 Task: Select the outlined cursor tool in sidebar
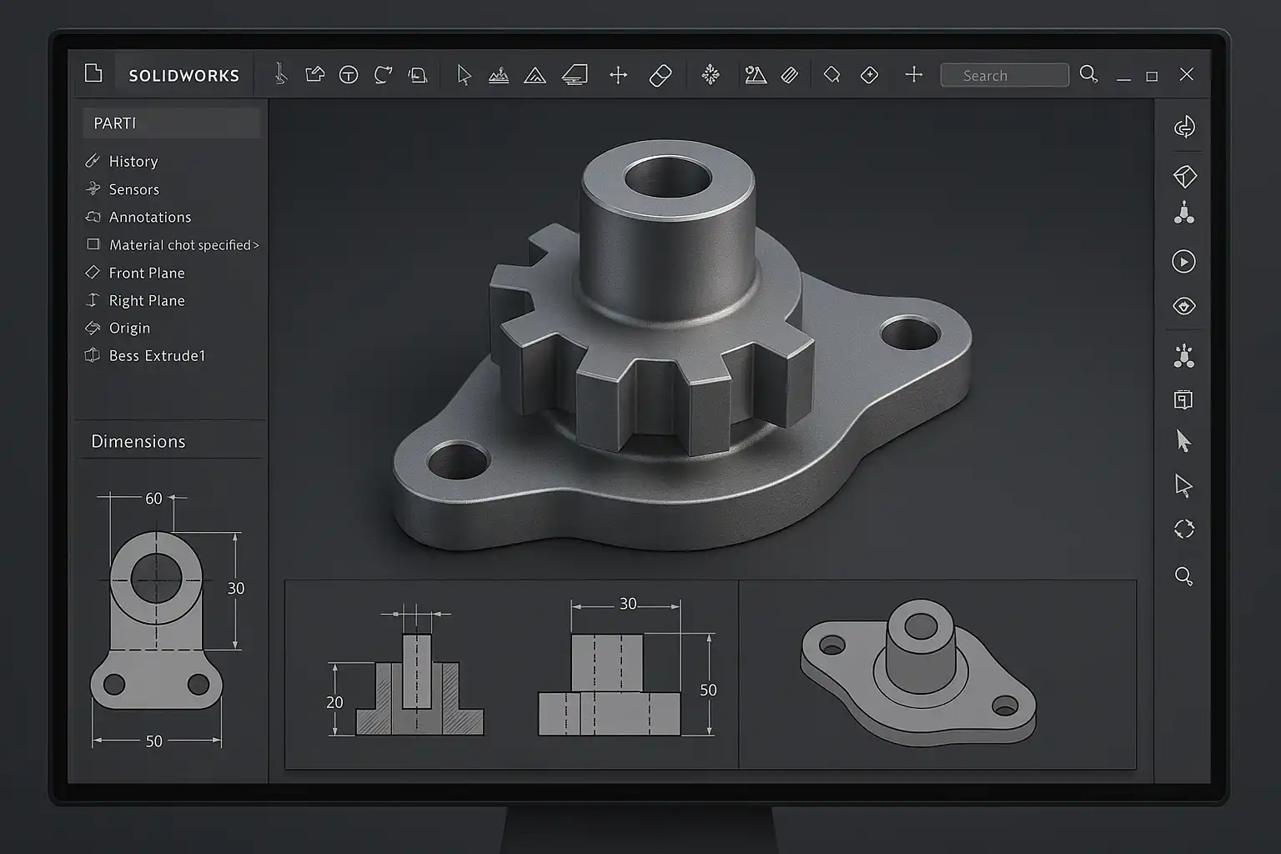1183,485
